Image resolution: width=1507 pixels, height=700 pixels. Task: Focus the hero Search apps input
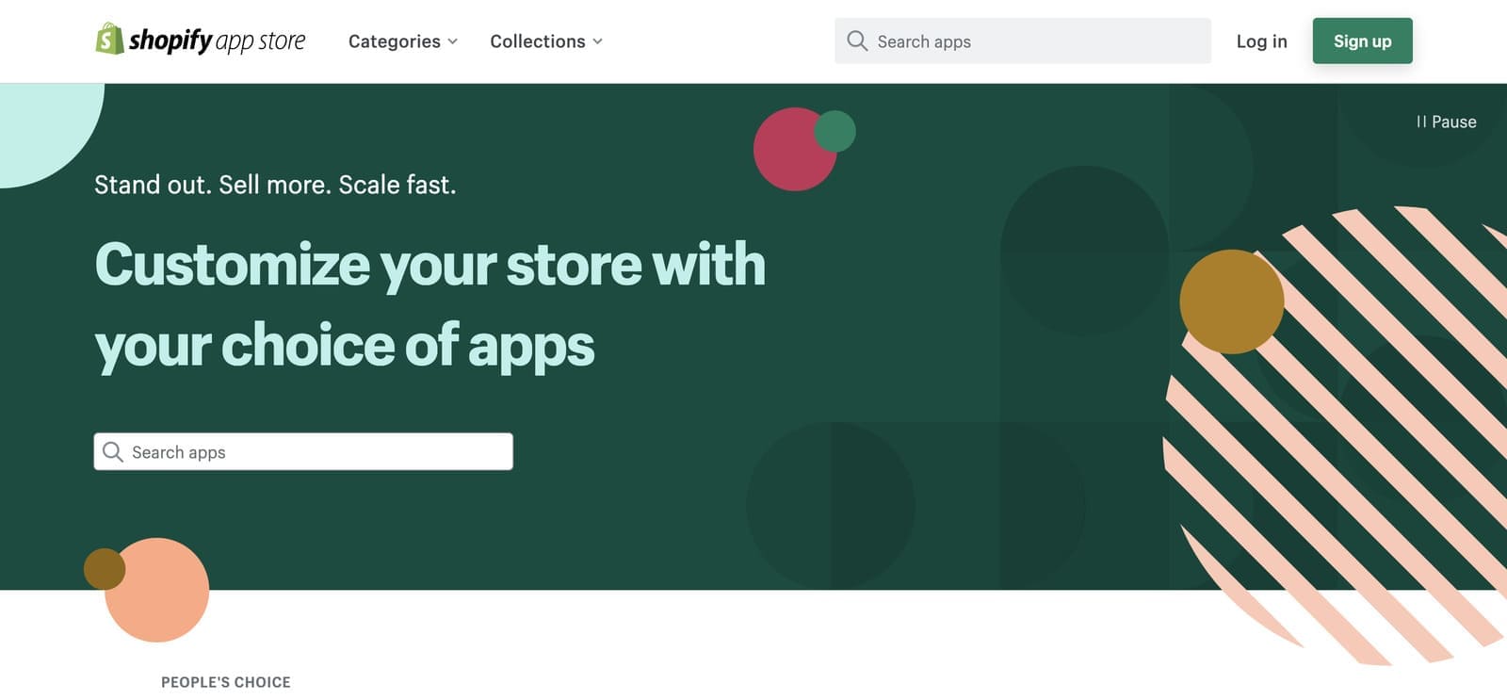coord(303,452)
